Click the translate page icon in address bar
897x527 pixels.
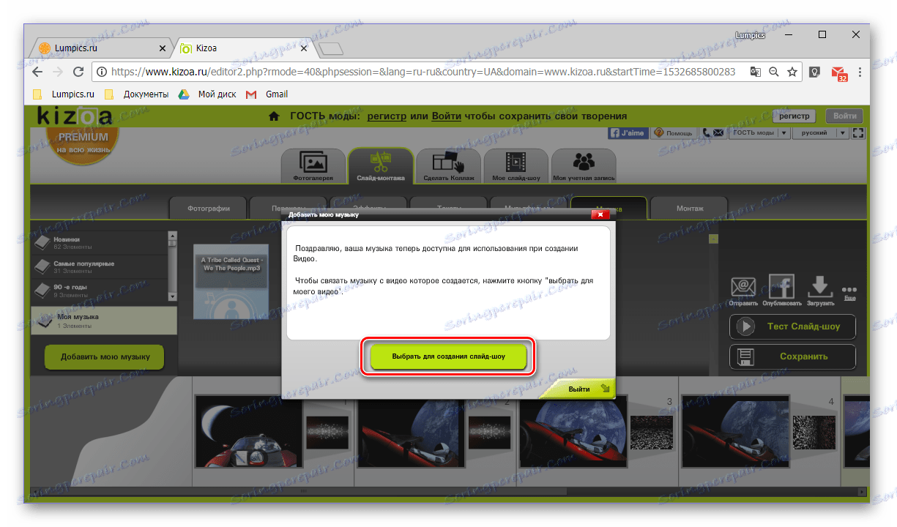756,72
